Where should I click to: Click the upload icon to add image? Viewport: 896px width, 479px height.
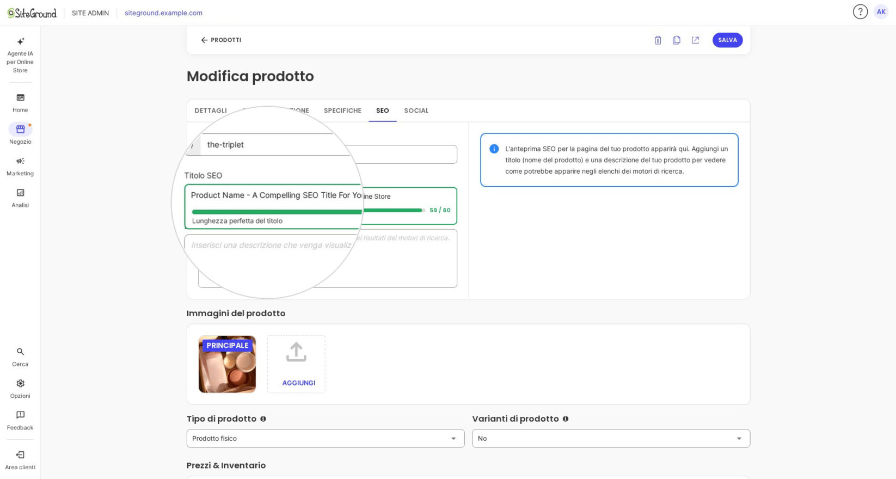(x=296, y=352)
